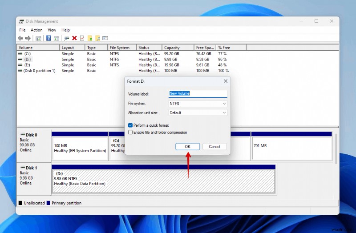Click the Disk 1 drive icon in lower pane

coord(23,168)
